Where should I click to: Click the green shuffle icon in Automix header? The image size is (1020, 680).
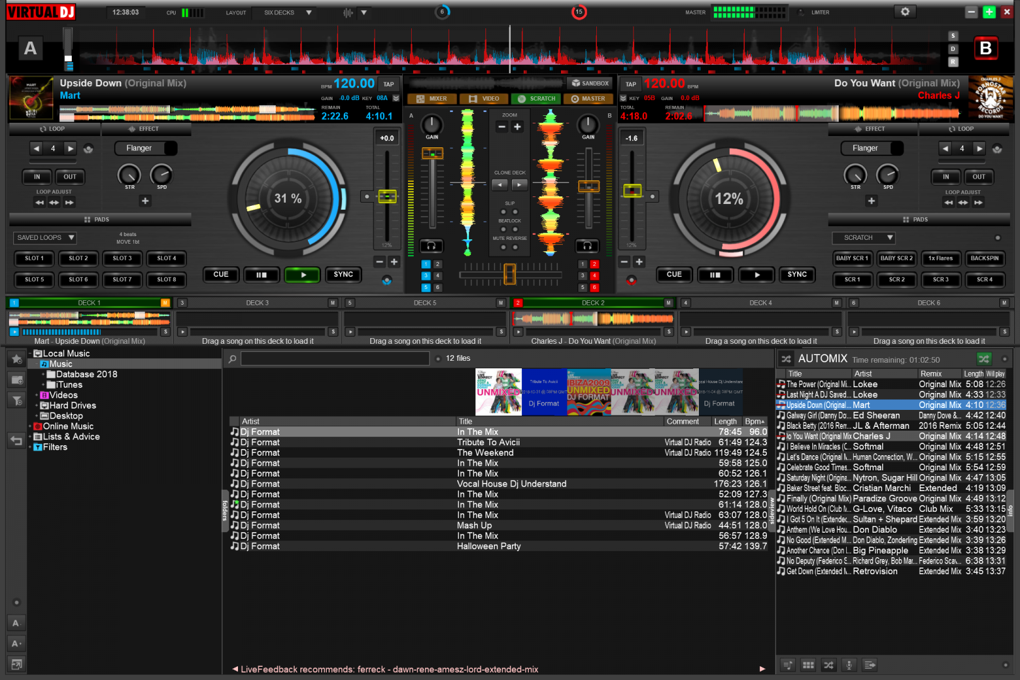[983, 359]
